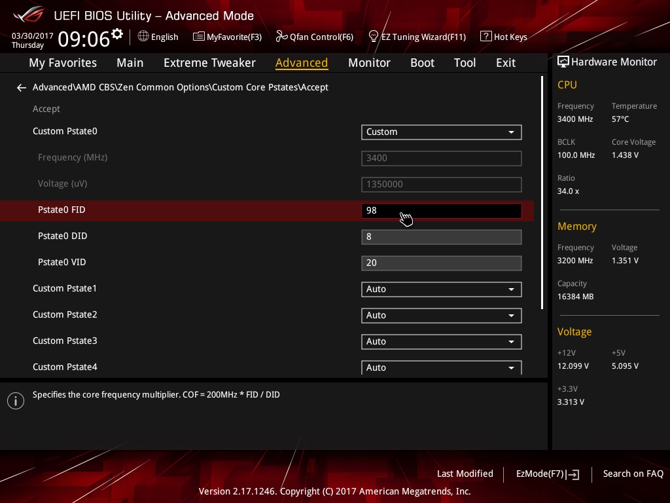Go back using the left arrow icon
Screen dimensions: 670x503
(x=22, y=88)
